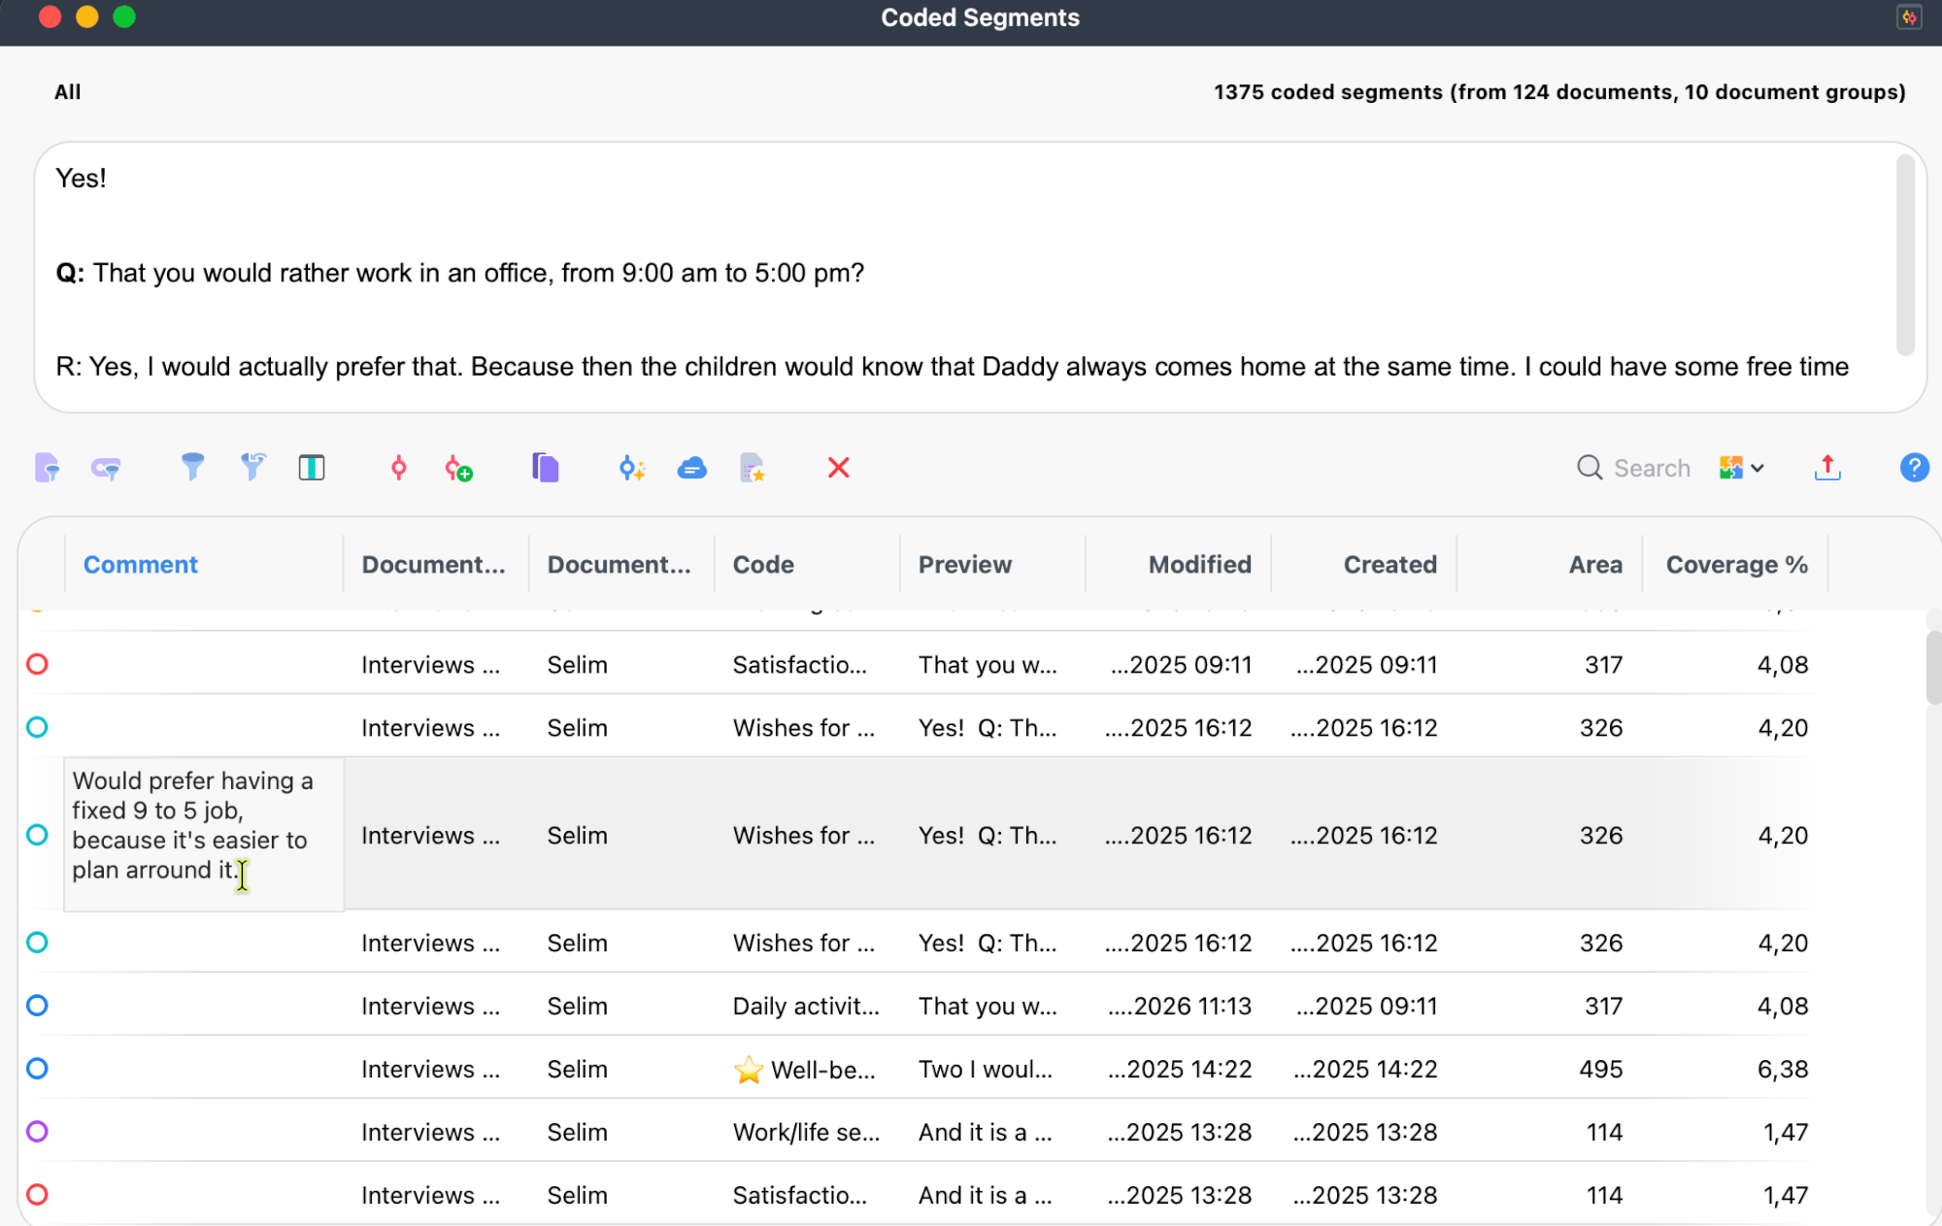Click the "All" label at top left

[x=67, y=92]
